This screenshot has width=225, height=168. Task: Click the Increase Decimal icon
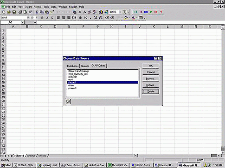tap(96, 18)
